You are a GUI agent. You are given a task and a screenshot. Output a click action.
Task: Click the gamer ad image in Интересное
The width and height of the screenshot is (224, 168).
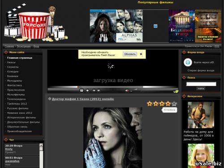click(201, 115)
